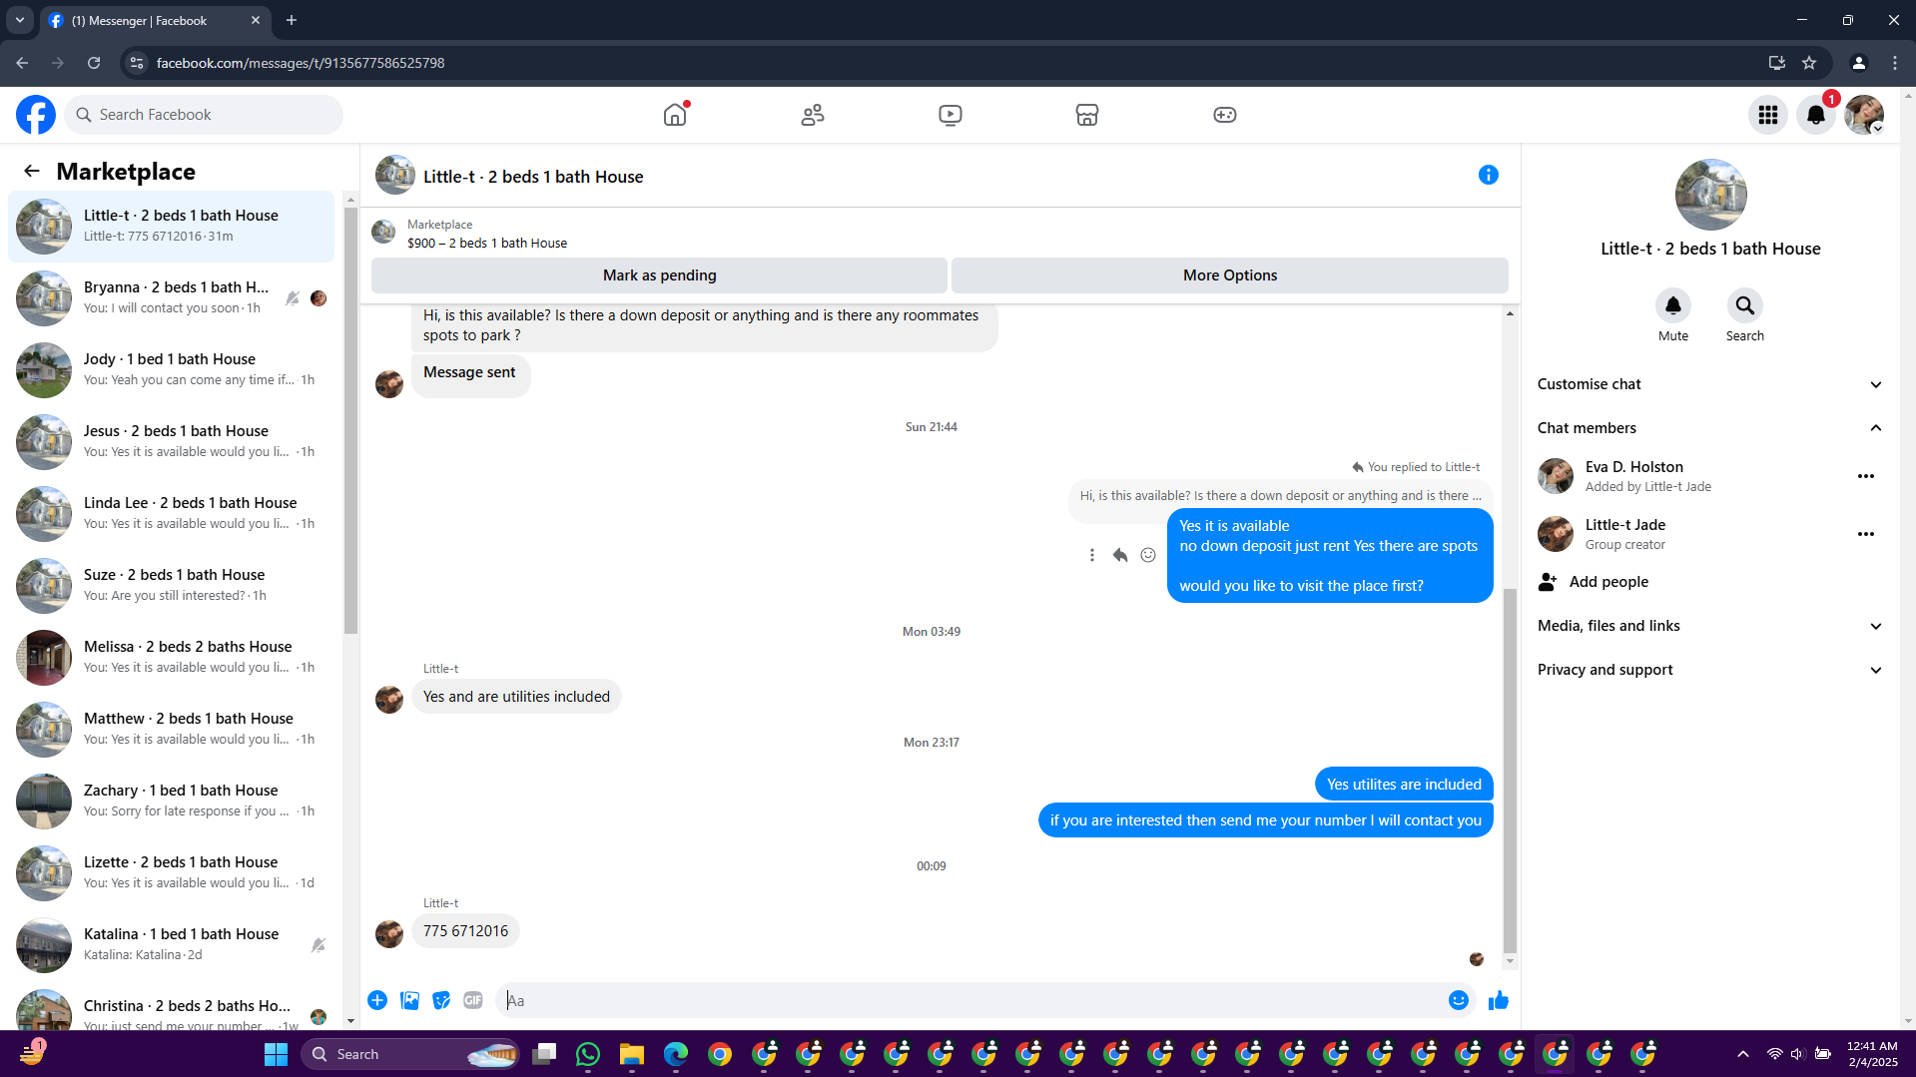This screenshot has width=1916, height=1077.
Task: Open the Video tab icon
Action: tap(951, 115)
